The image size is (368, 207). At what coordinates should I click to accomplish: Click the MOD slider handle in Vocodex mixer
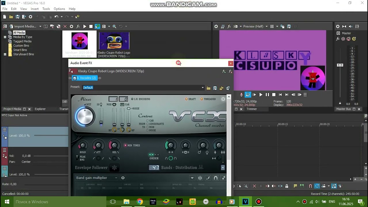pos(114,124)
